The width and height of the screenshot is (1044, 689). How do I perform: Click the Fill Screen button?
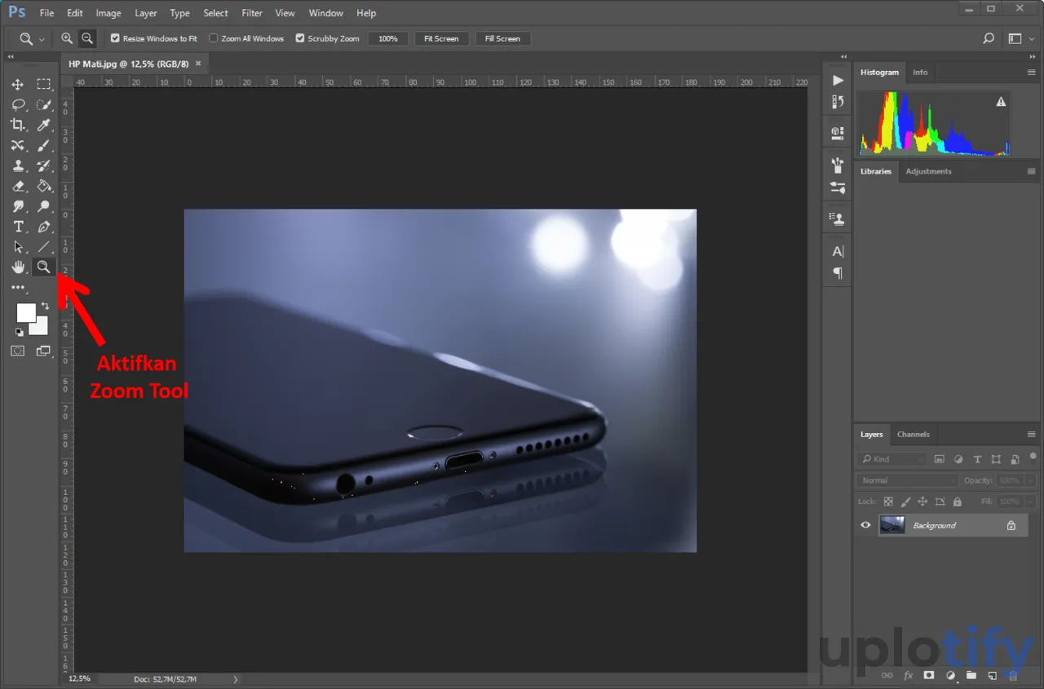[502, 38]
